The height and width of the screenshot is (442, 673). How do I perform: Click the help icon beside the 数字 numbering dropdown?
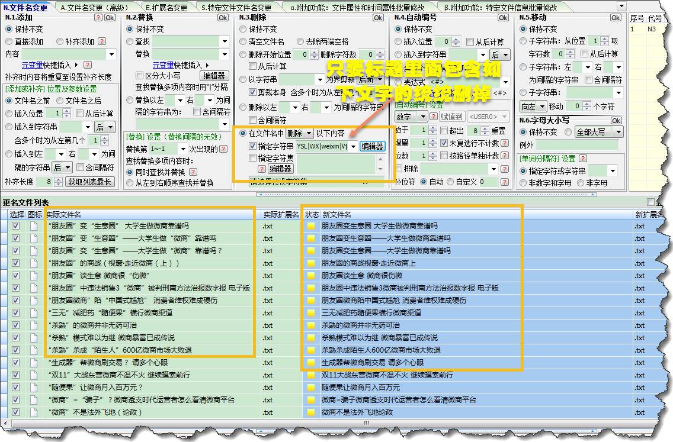[434, 116]
